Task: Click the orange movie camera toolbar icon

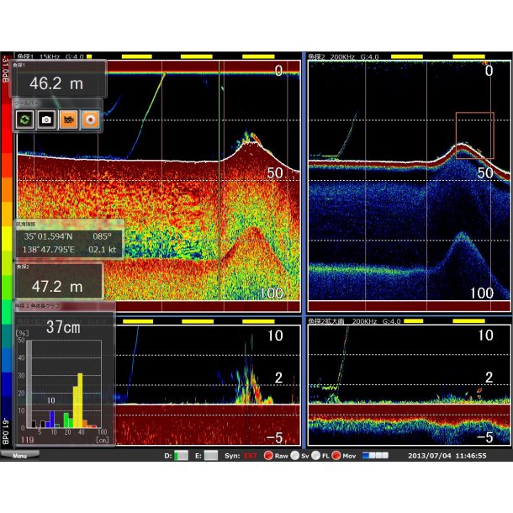Action: click(68, 119)
